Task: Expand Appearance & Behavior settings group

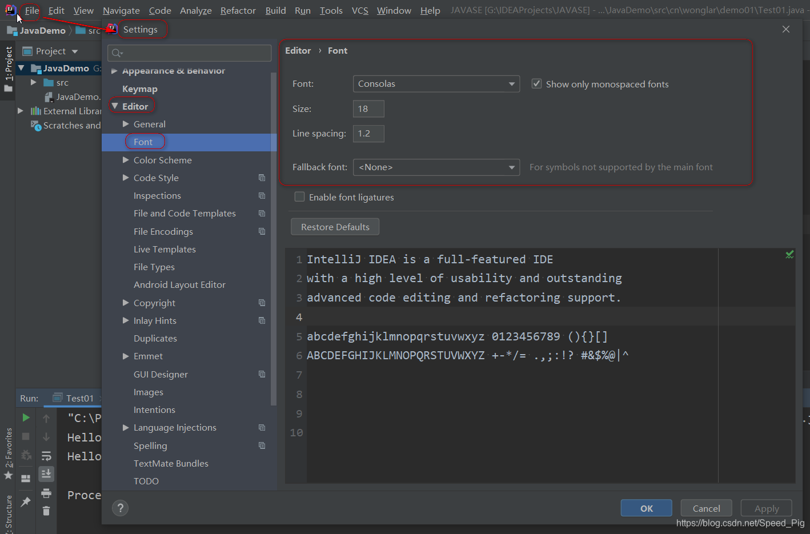Action: tap(114, 71)
